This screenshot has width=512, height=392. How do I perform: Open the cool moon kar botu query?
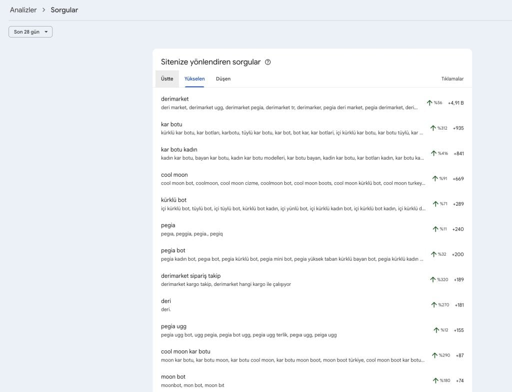click(185, 351)
